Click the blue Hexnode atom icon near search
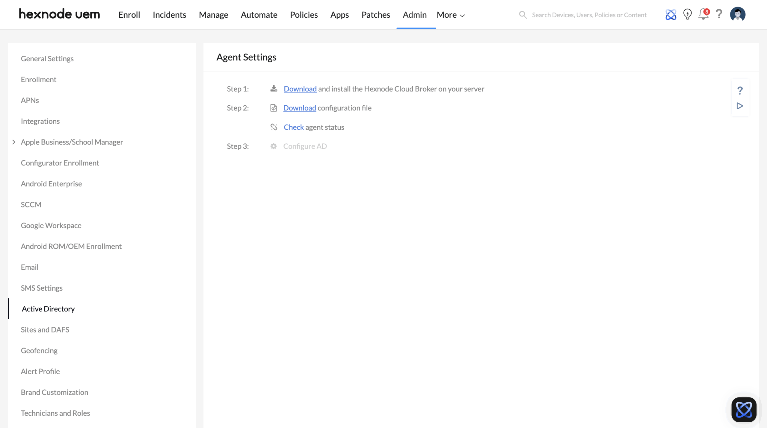The width and height of the screenshot is (767, 428). point(671,14)
